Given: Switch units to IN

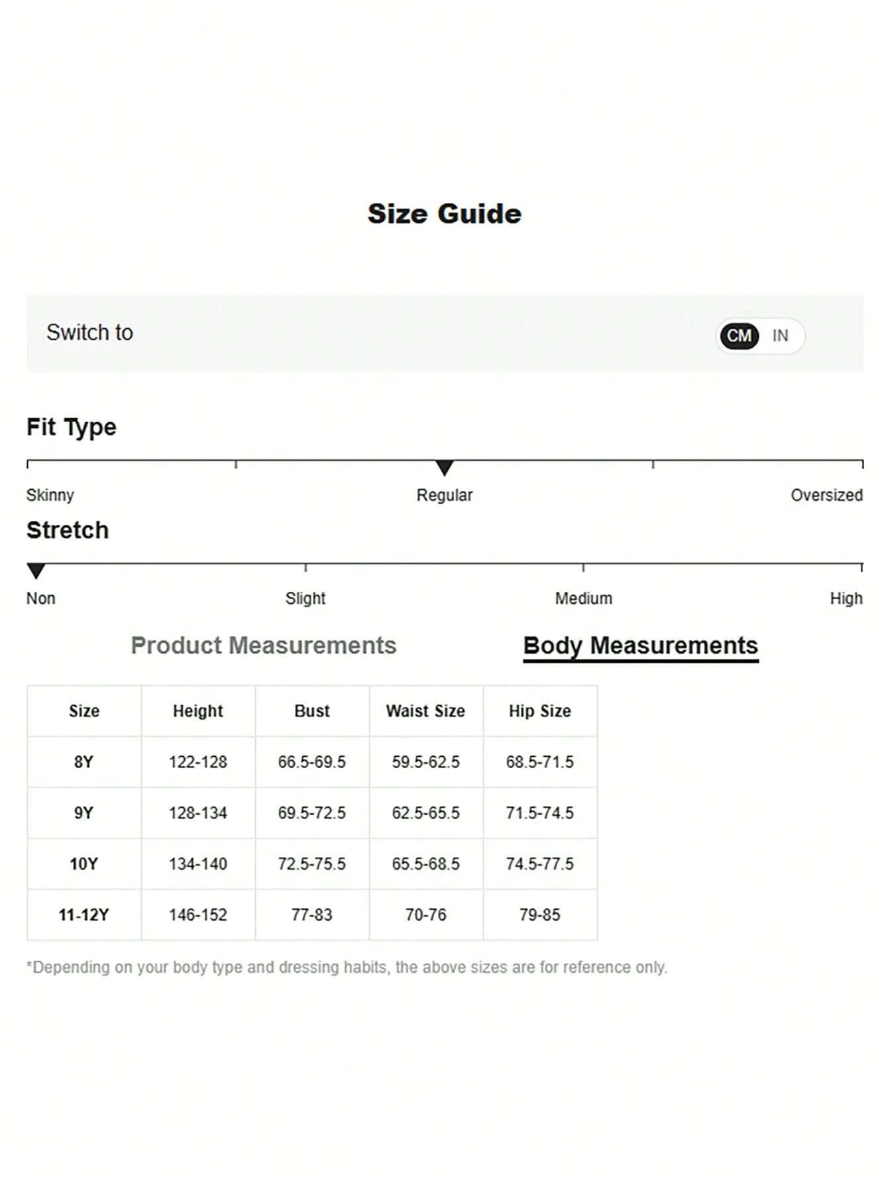Looking at the screenshot, I should coord(780,335).
